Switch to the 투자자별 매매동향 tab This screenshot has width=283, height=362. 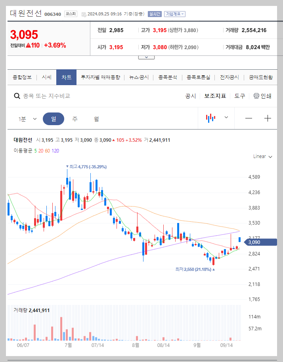pos(99,77)
